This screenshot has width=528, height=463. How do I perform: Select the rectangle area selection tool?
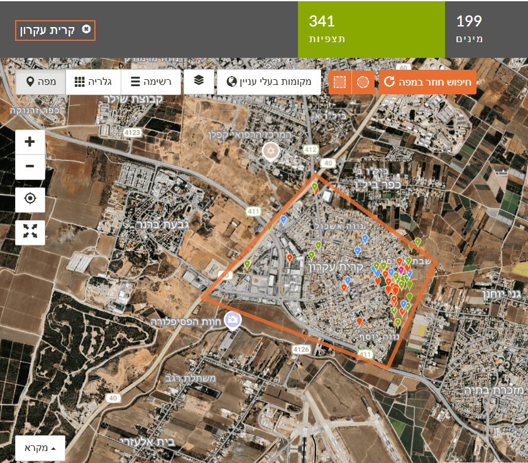click(339, 82)
